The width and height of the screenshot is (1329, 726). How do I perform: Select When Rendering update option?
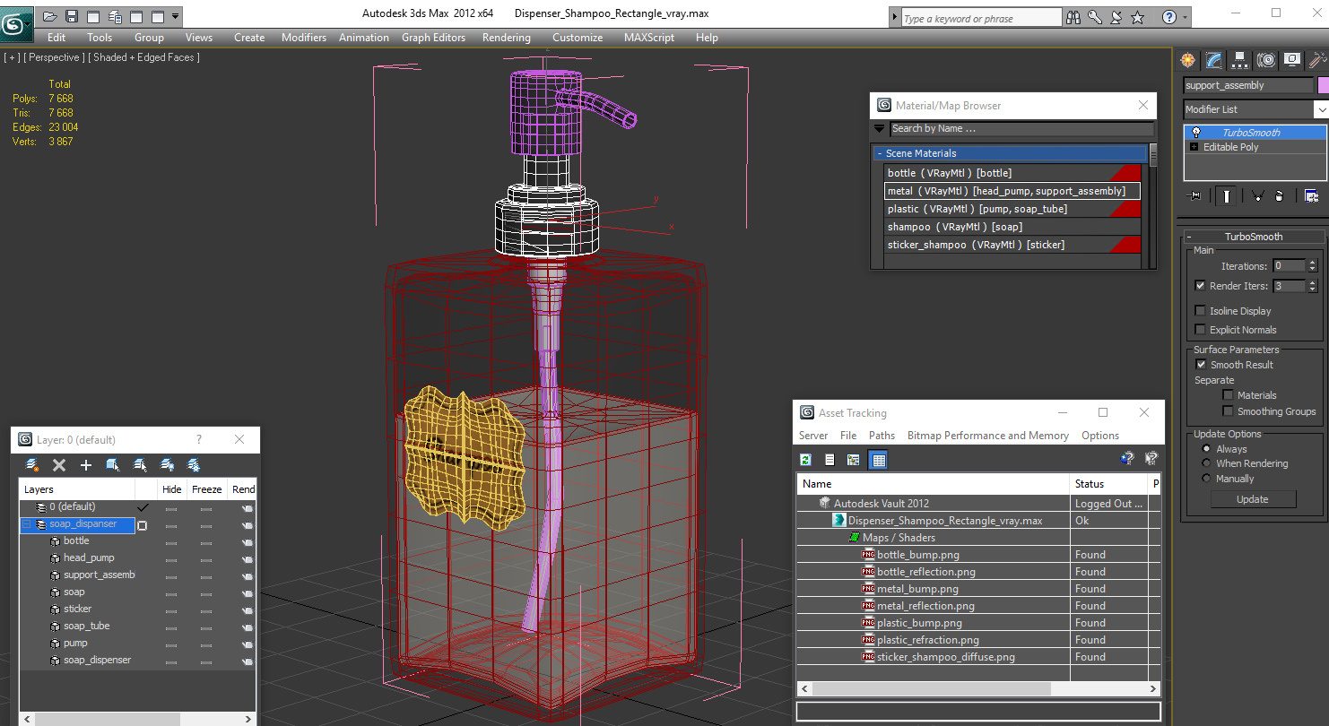[1206, 463]
